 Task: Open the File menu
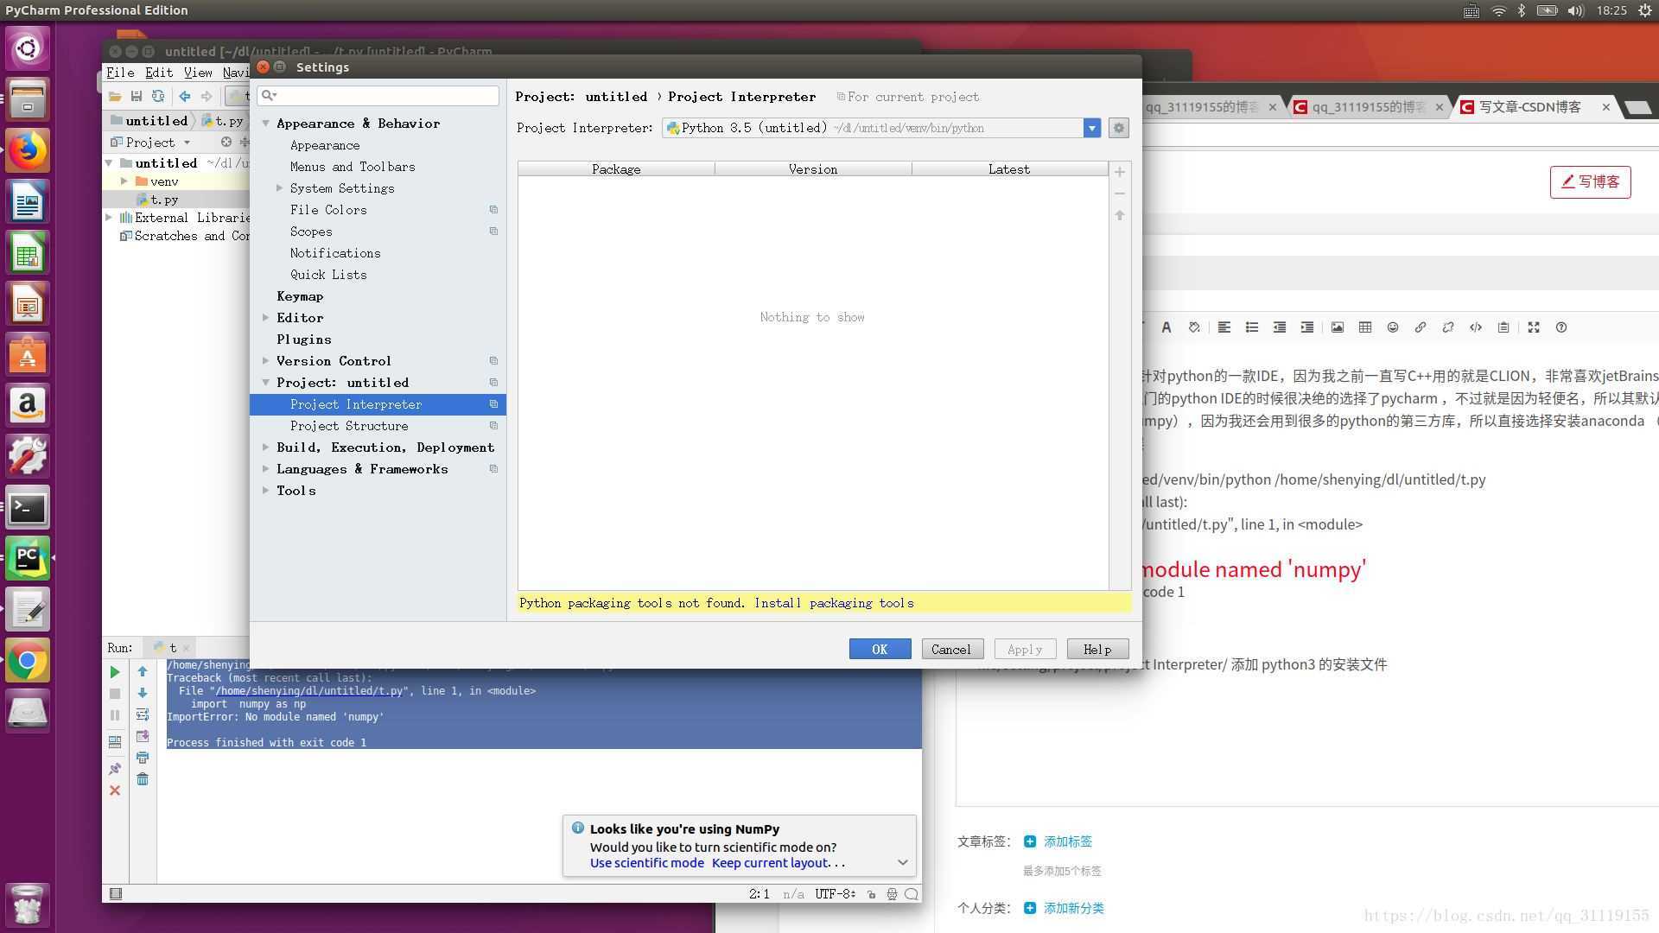point(119,73)
